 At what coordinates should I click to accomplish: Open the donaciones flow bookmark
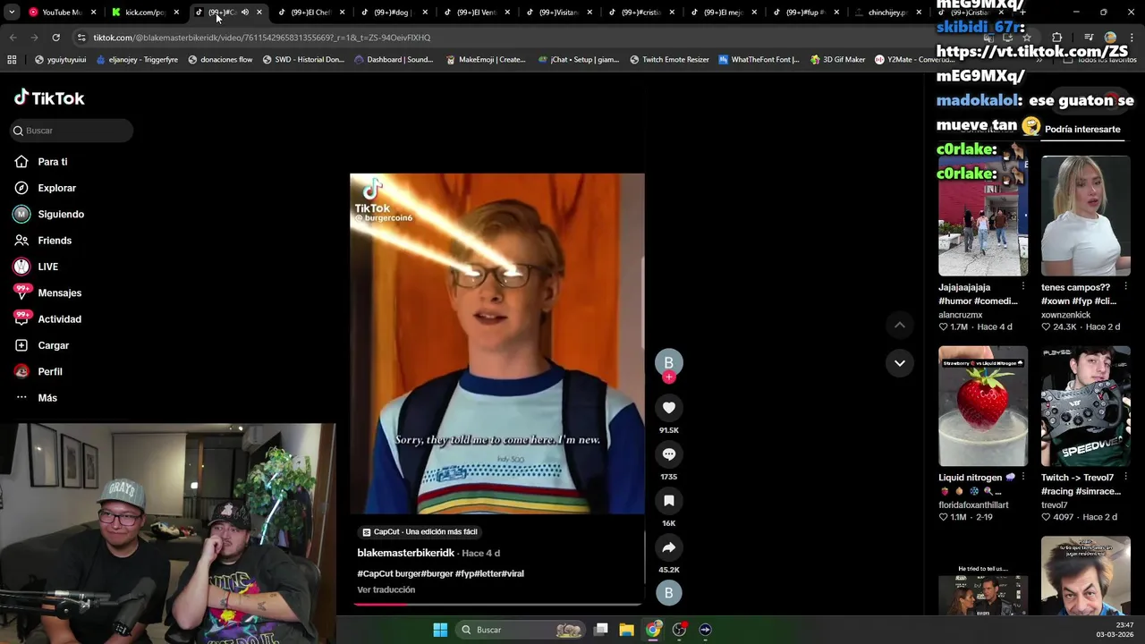219,60
